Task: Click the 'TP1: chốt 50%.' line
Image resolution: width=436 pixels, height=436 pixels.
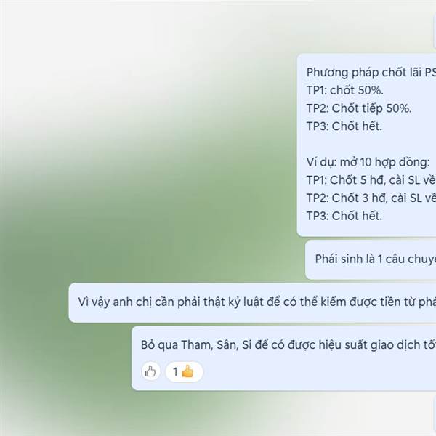Action: (x=344, y=90)
